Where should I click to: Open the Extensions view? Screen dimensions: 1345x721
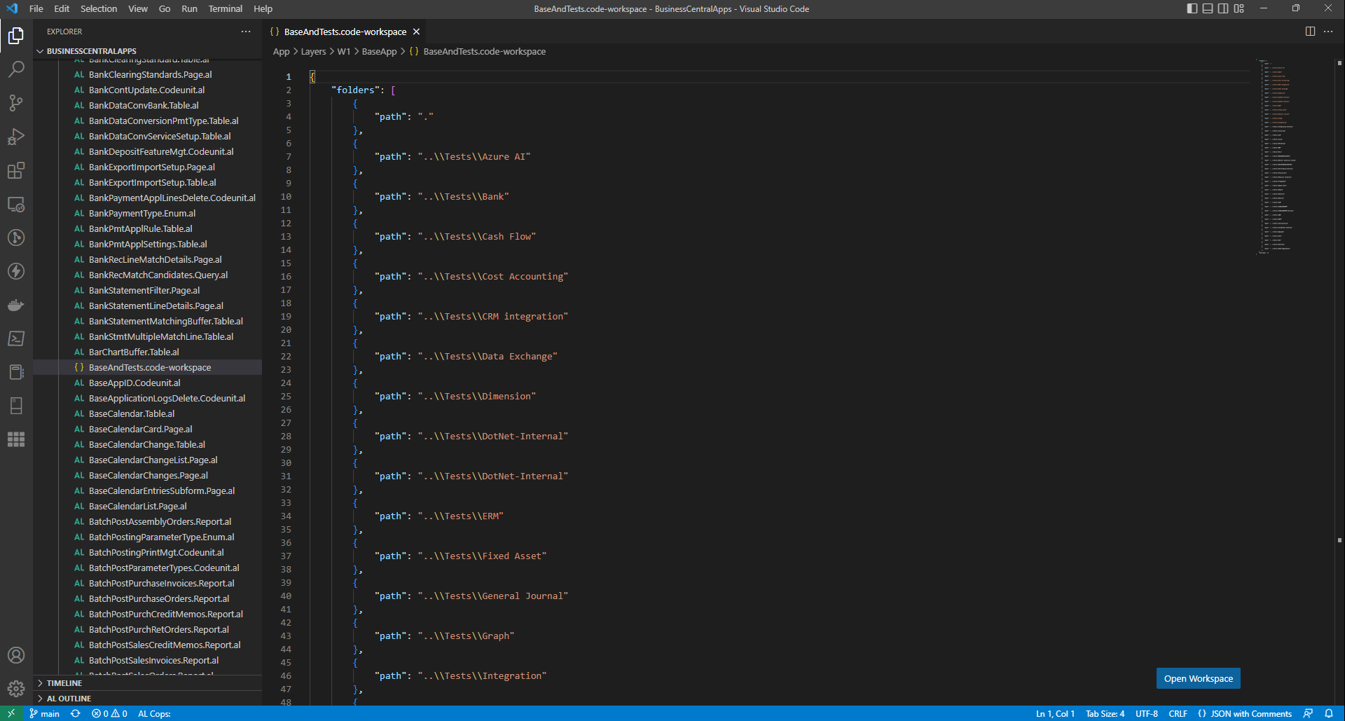click(x=16, y=170)
